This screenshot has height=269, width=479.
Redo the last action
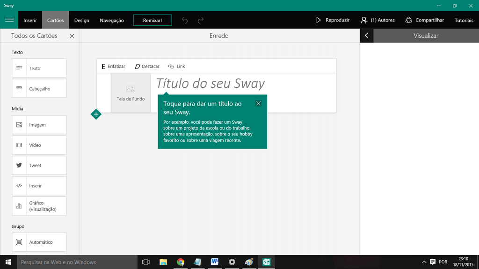[x=201, y=20]
